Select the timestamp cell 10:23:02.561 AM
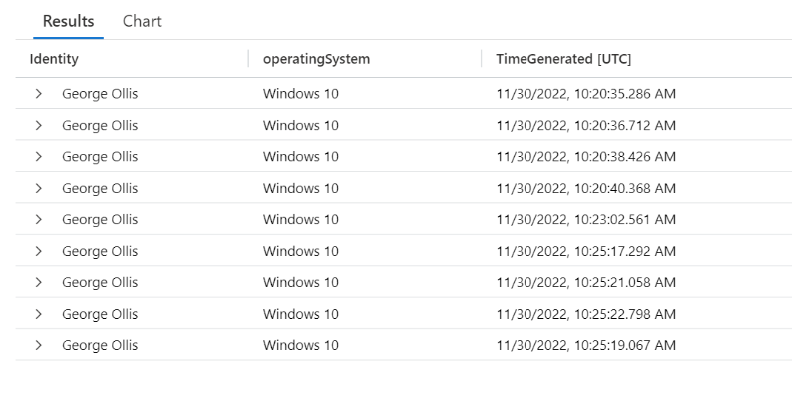The width and height of the screenshot is (792, 401). (x=586, y=220)
